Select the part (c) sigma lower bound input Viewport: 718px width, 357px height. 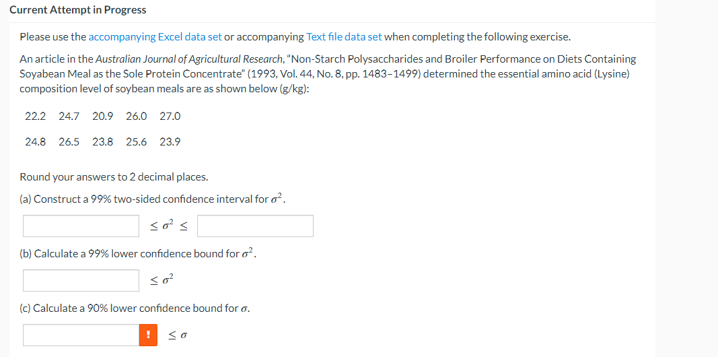coord(81,335)
